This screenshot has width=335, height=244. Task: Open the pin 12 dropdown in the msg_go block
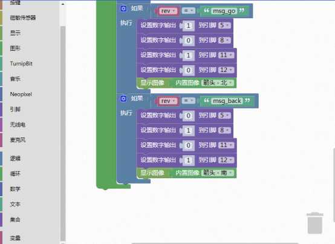226,70
